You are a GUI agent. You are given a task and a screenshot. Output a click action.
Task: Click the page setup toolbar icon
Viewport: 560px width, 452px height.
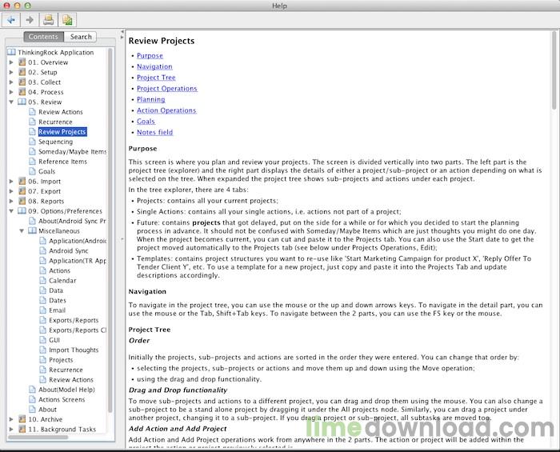click(67, 20)
